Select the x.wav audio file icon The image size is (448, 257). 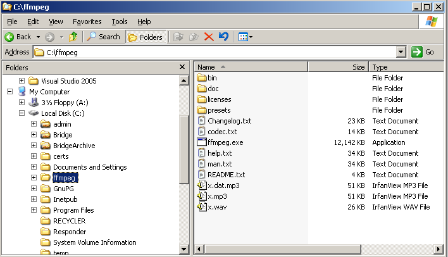tap(202, 207)
